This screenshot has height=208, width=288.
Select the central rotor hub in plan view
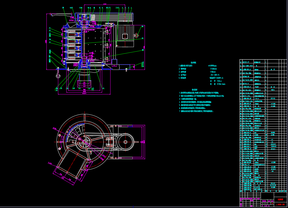pos(83,142)
